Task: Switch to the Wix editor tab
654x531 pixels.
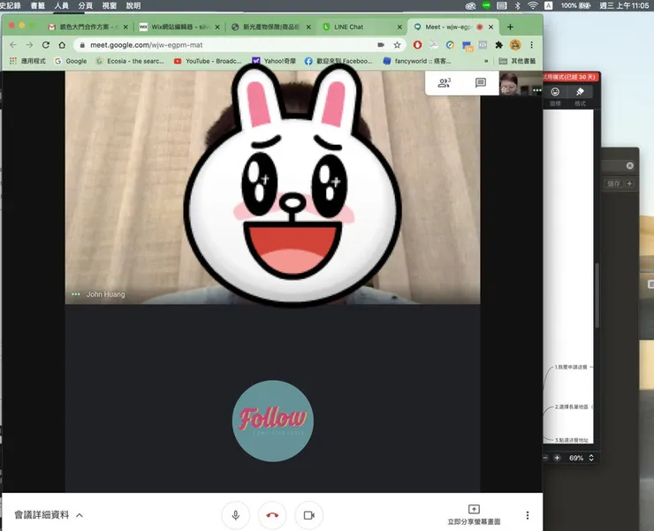Action: point(179,27)
